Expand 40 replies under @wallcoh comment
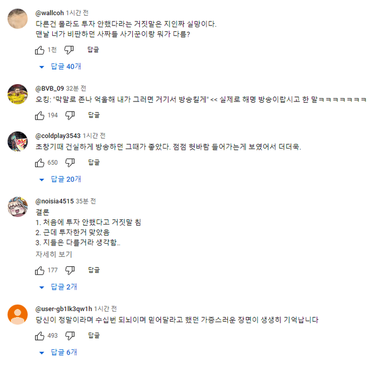Image resolution: width=371 pixels, height=365 pixels. [61, 67]
